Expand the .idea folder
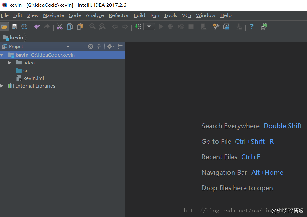 10,63
